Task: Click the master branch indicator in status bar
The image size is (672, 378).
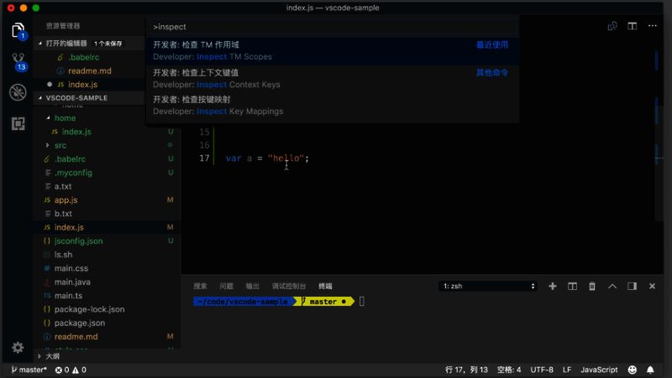Action: [x=29, y=370]
